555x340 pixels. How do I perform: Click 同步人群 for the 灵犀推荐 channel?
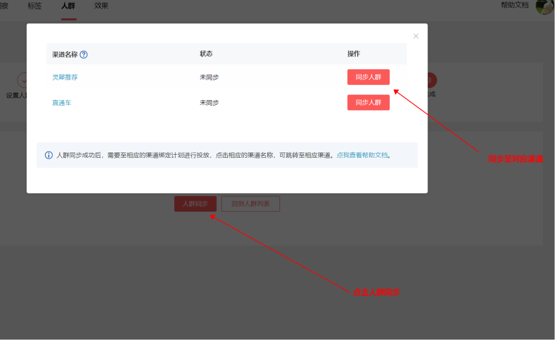pos(368,78)
